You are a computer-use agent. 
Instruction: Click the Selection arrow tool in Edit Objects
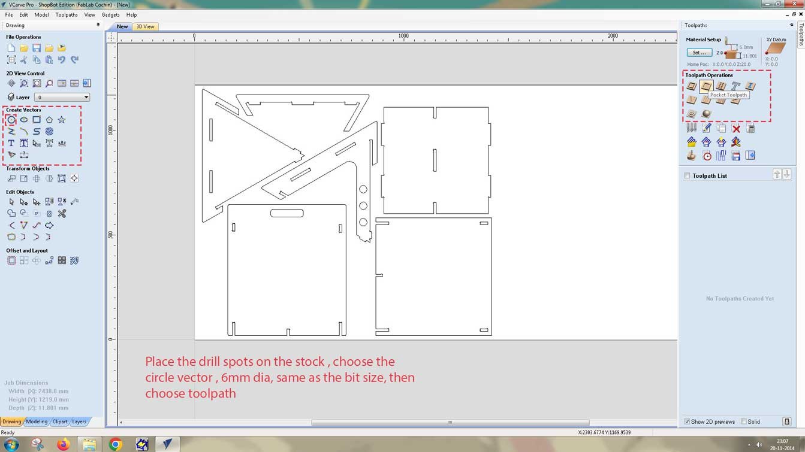click(x=11, y=202)
